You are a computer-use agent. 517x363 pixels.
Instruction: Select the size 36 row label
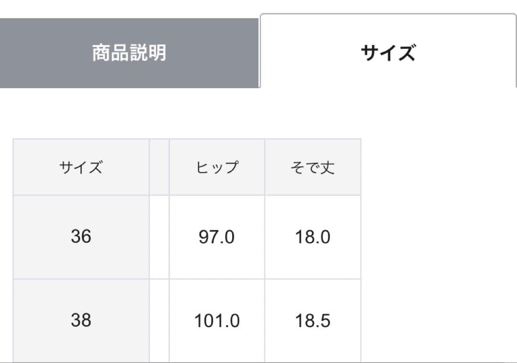coord(81,237)
